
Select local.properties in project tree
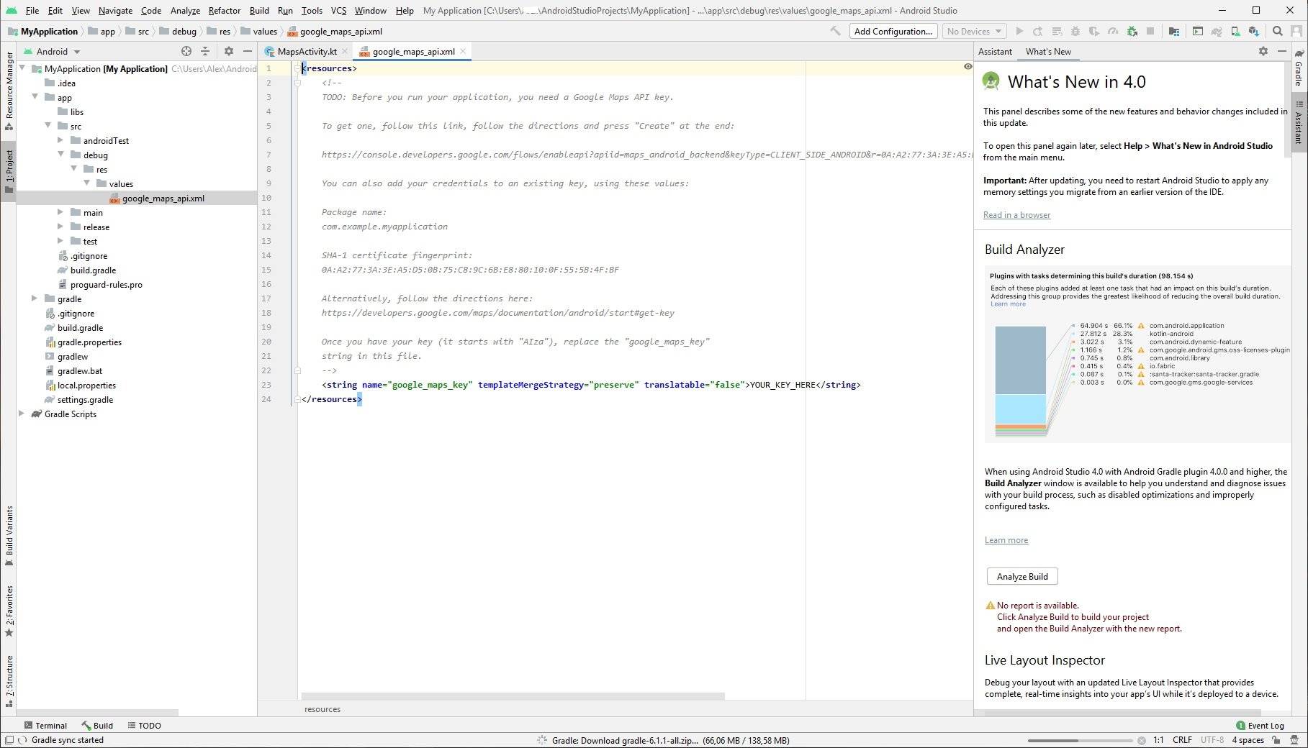[86, 385]
